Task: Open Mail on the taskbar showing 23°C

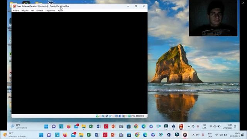Action: tap(76, 126)
